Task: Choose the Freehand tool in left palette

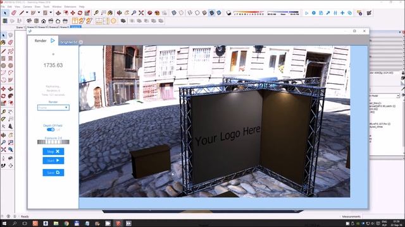Action: point(10,51)
